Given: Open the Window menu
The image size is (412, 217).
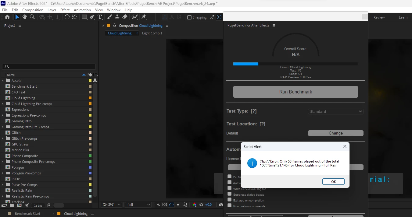Looking at the screenshot, I should click(x=114, y=10).
